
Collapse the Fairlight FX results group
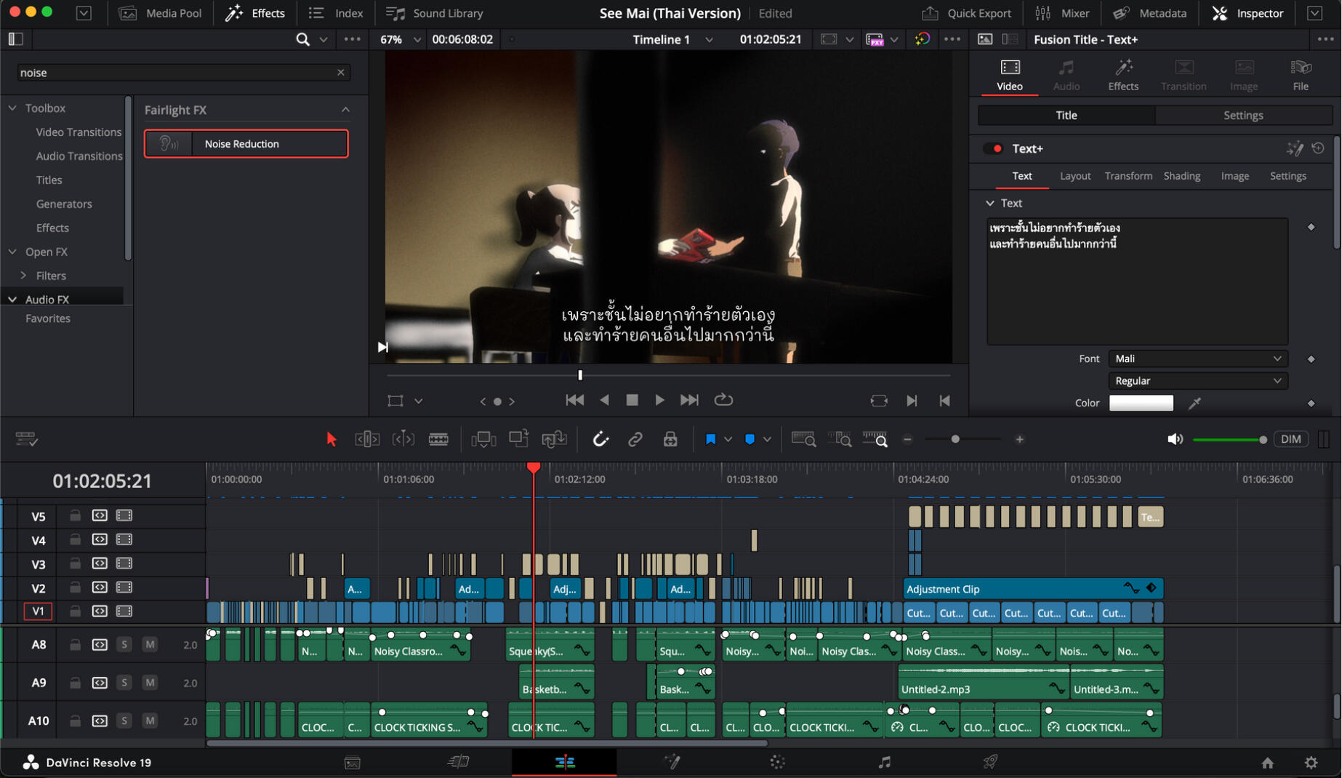click(345, 110)
